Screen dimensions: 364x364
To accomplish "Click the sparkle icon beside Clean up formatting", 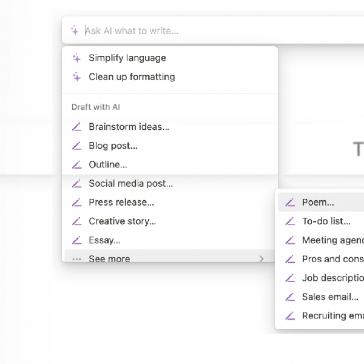I will pos(76,77).
